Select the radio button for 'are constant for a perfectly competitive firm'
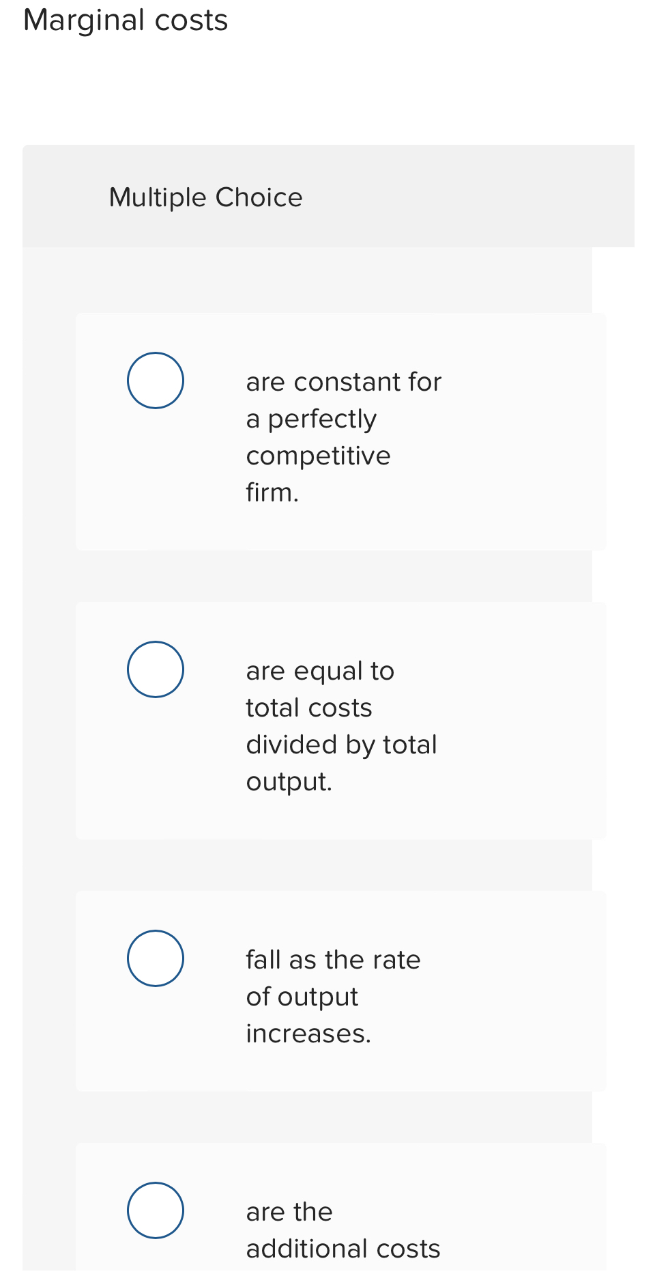The image size is (655, 1276). click(155, 380)
